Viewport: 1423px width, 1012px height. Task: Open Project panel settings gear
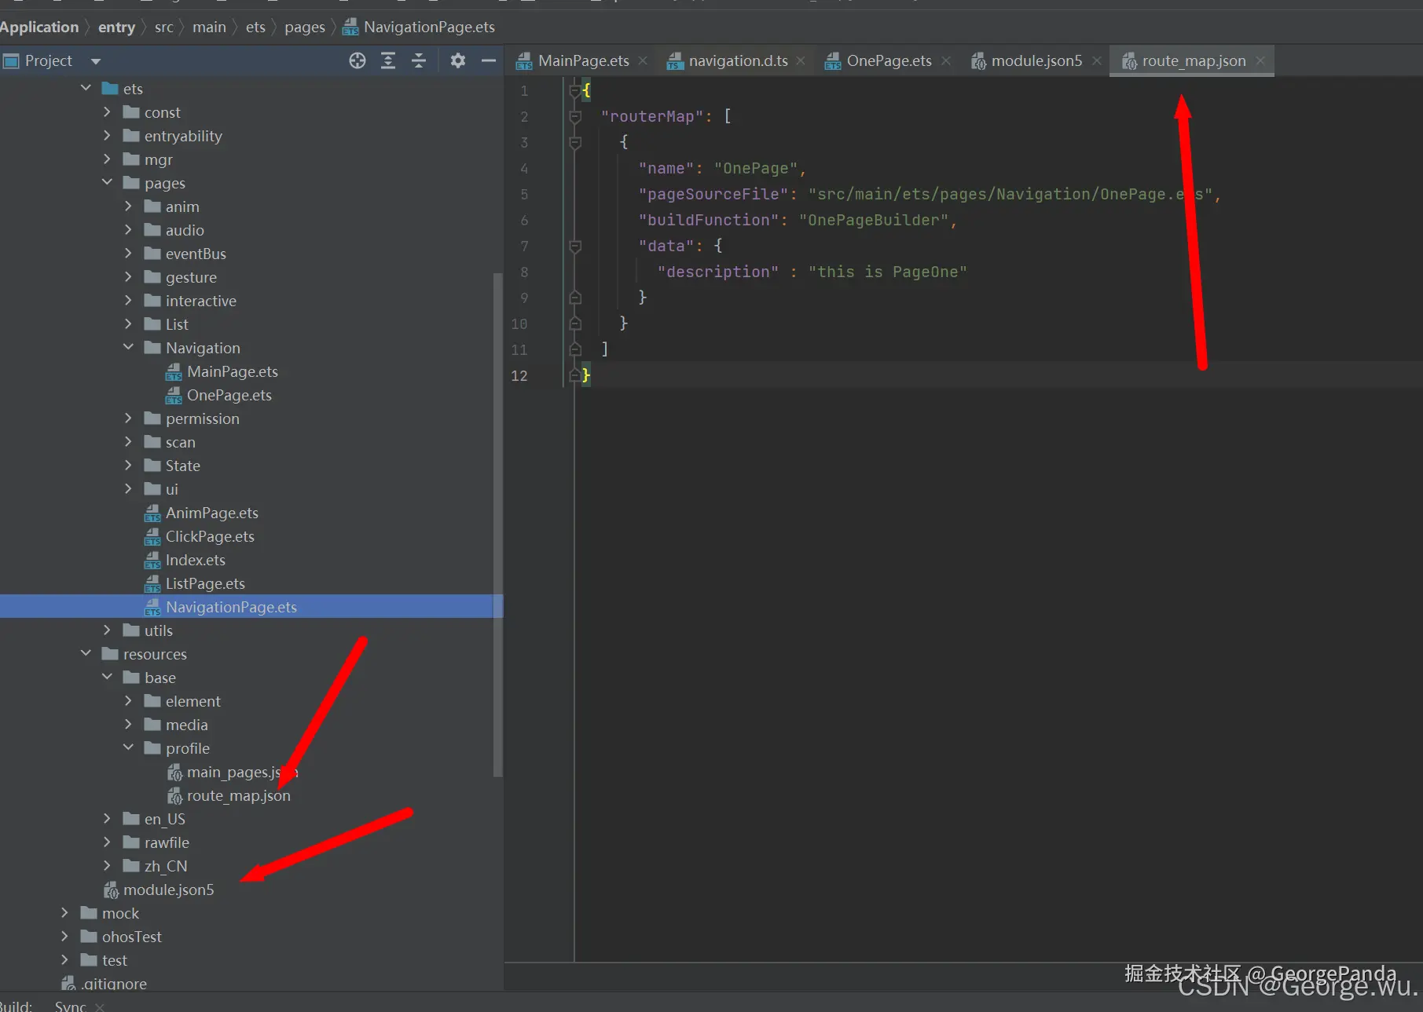pos(458,60)
